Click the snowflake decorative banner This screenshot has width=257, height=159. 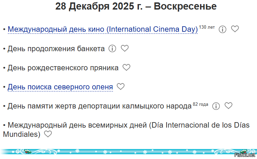128,151
